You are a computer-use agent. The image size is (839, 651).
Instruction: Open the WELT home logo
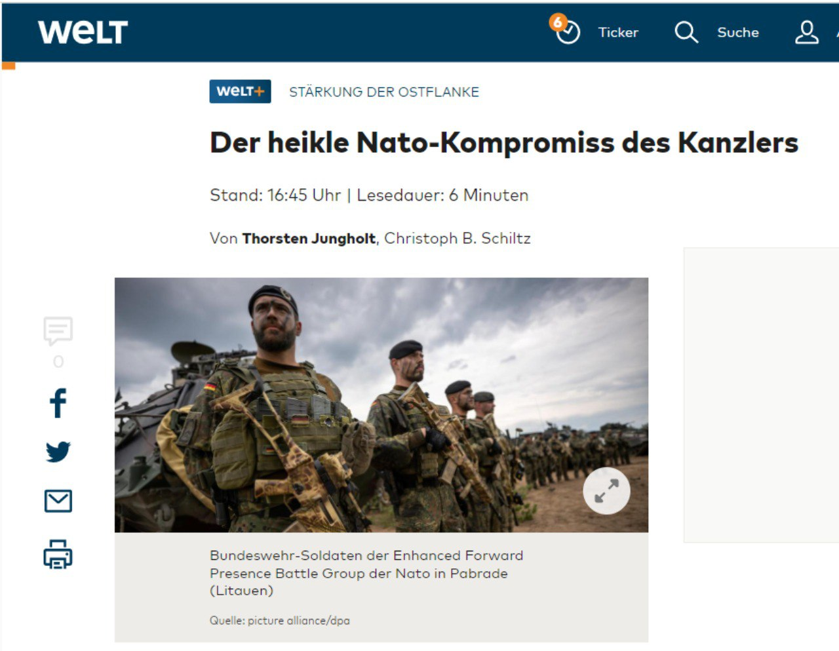click(x=83, y=32)
